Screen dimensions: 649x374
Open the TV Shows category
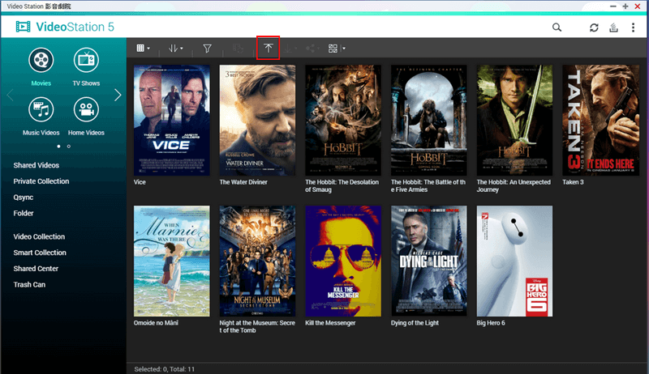coord(86,67)
